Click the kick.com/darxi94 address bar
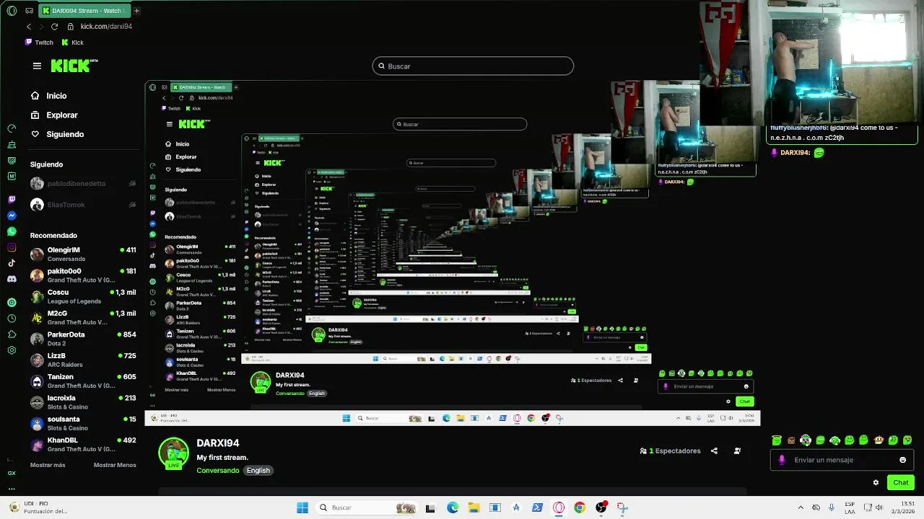Image resolution: width=924 pixels, height=519 pixels. coord(106,27)
